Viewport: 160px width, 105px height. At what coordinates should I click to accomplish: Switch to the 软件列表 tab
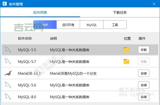[40, 12]
